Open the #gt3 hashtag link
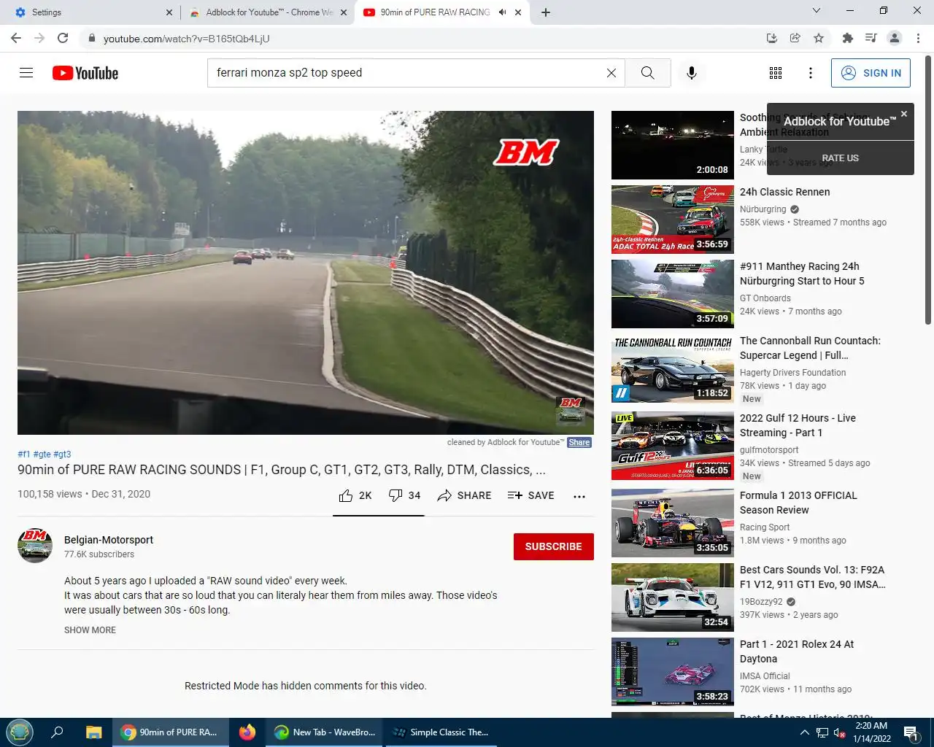 coord(62,454)
